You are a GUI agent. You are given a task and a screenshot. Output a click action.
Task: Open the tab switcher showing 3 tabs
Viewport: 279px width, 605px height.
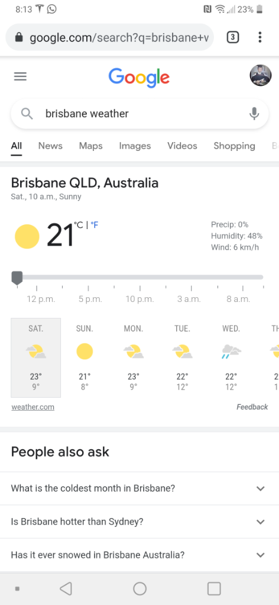(x=233, y=37)
